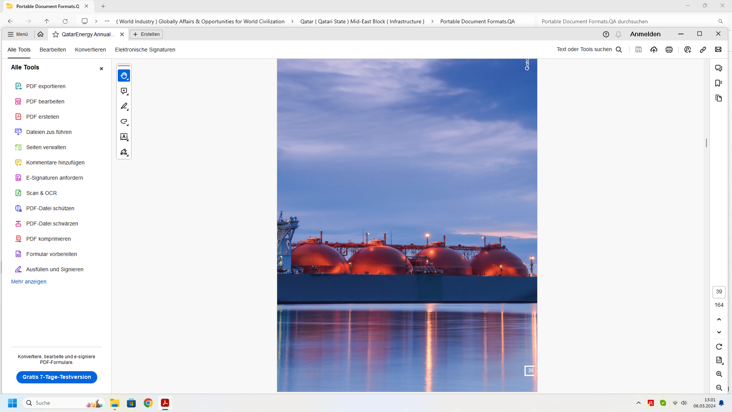The image size is (732, 412).
Task: Select the highlight pen tool
Action: (x=124, y=106)
